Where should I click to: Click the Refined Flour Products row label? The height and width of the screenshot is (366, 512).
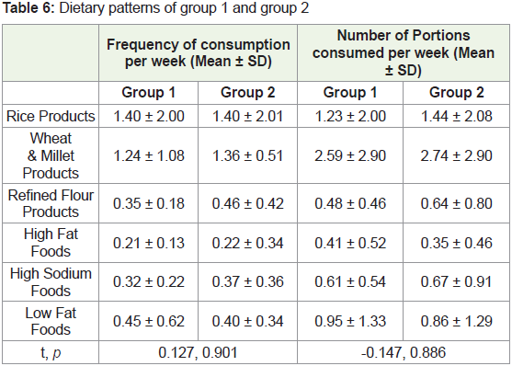pos(51,203)
